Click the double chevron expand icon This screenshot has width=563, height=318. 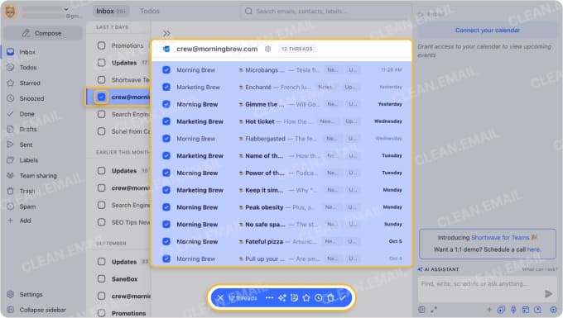166,34
